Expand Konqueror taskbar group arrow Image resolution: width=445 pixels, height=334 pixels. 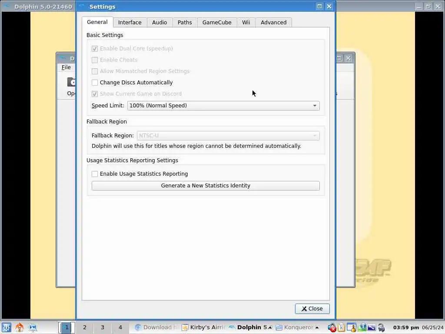(317, 327)
